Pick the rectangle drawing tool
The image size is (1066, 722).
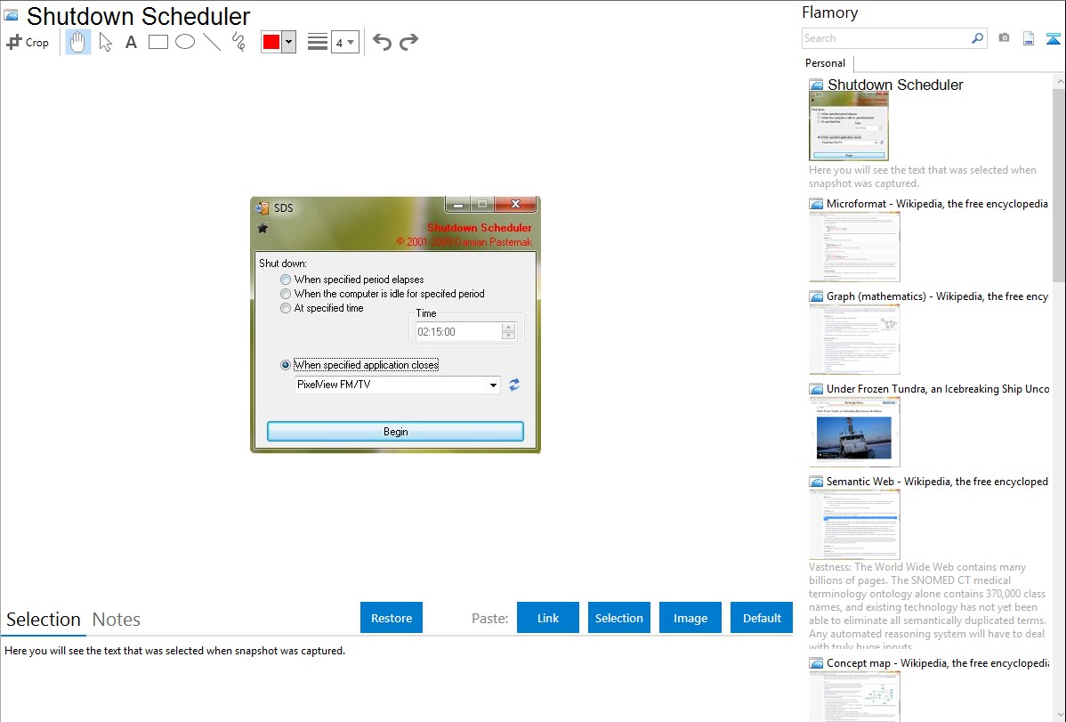click(x=158, y=42)
